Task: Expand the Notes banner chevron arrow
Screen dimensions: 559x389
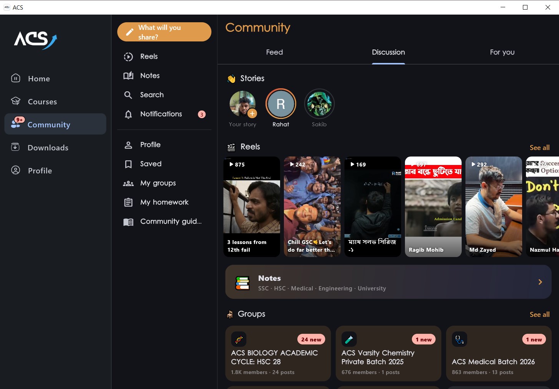Action: click(x=540, y=282)
